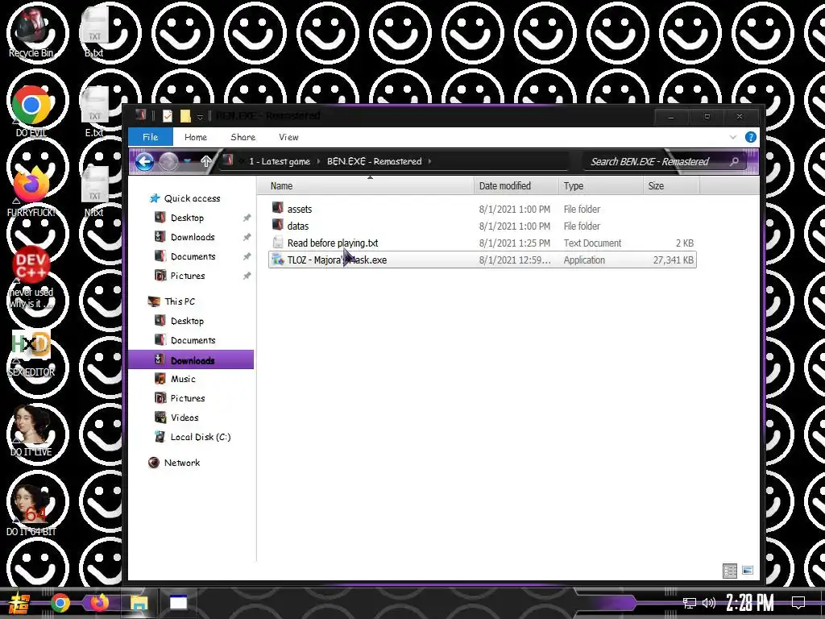Open Firefox from the taskbar
Screen dimensions: 825x619
99,603
